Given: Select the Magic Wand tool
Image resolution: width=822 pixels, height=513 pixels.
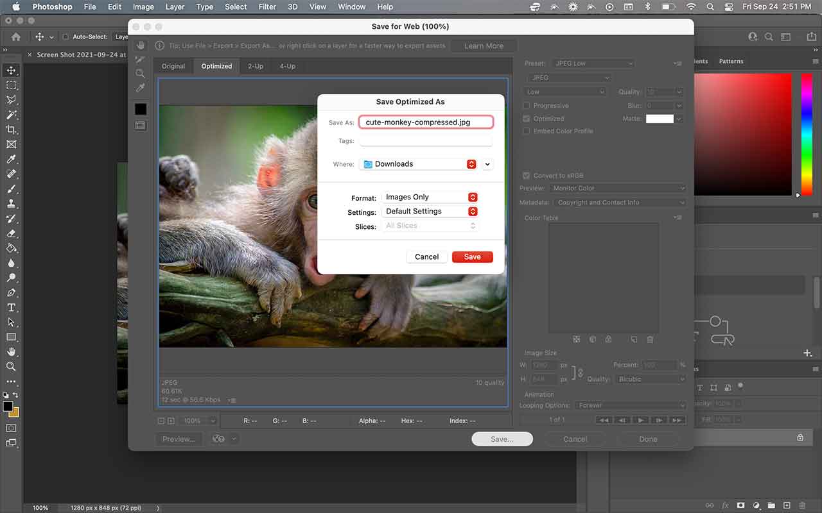Looking at the screenshot, I should [x=11, y=115].
